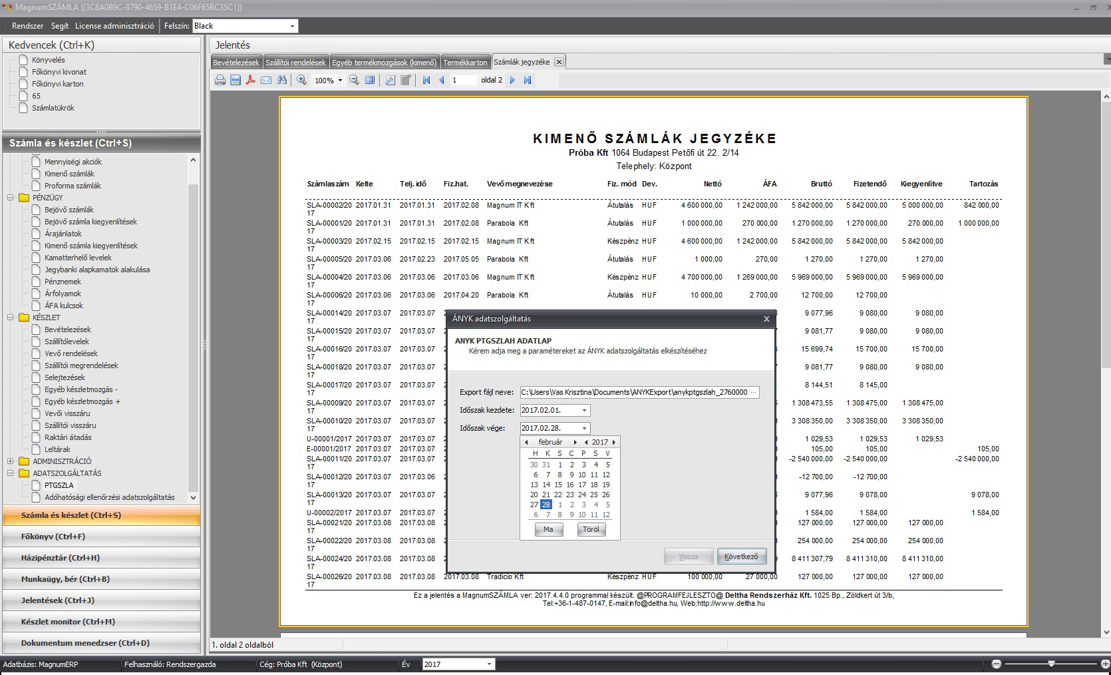Open the Felszín theme dropdown
The width and height of the screenshot is (1111, 675).
click(x=291, y=26)
